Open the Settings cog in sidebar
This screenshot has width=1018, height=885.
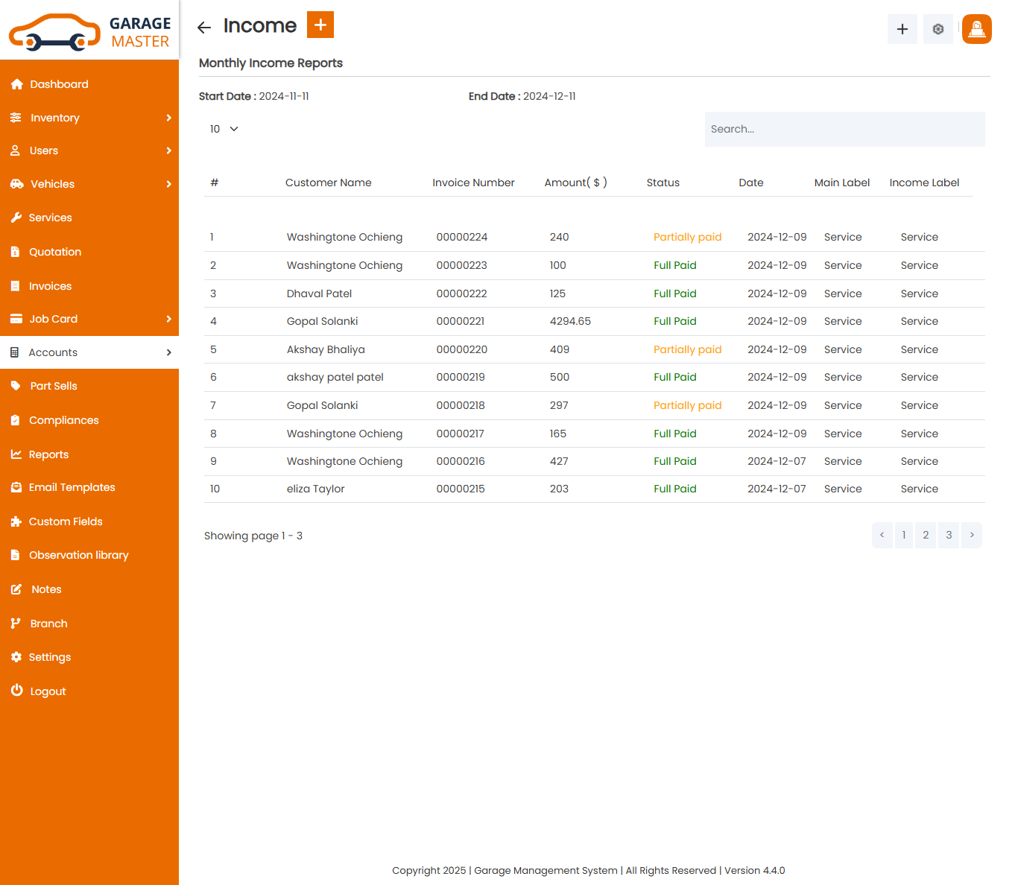point(16,657)
